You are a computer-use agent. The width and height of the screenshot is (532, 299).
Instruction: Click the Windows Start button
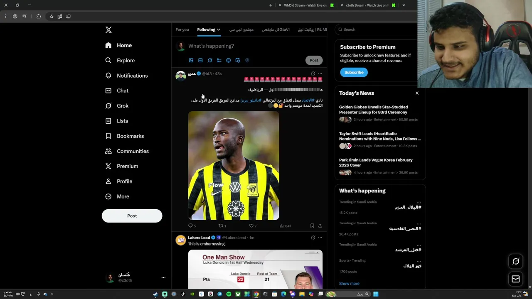[376, 294]
